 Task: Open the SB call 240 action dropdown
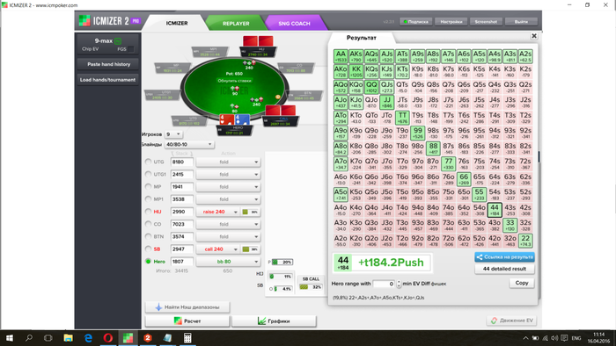tap(217, 249)
